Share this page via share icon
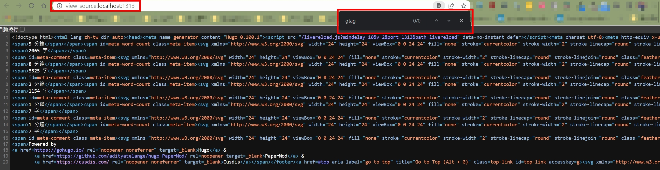The height and width of the screenshot is (170, 660). (451, 6)
